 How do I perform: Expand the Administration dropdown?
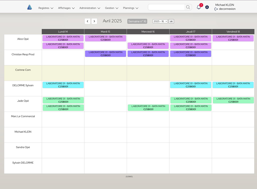tap(90, 8)
